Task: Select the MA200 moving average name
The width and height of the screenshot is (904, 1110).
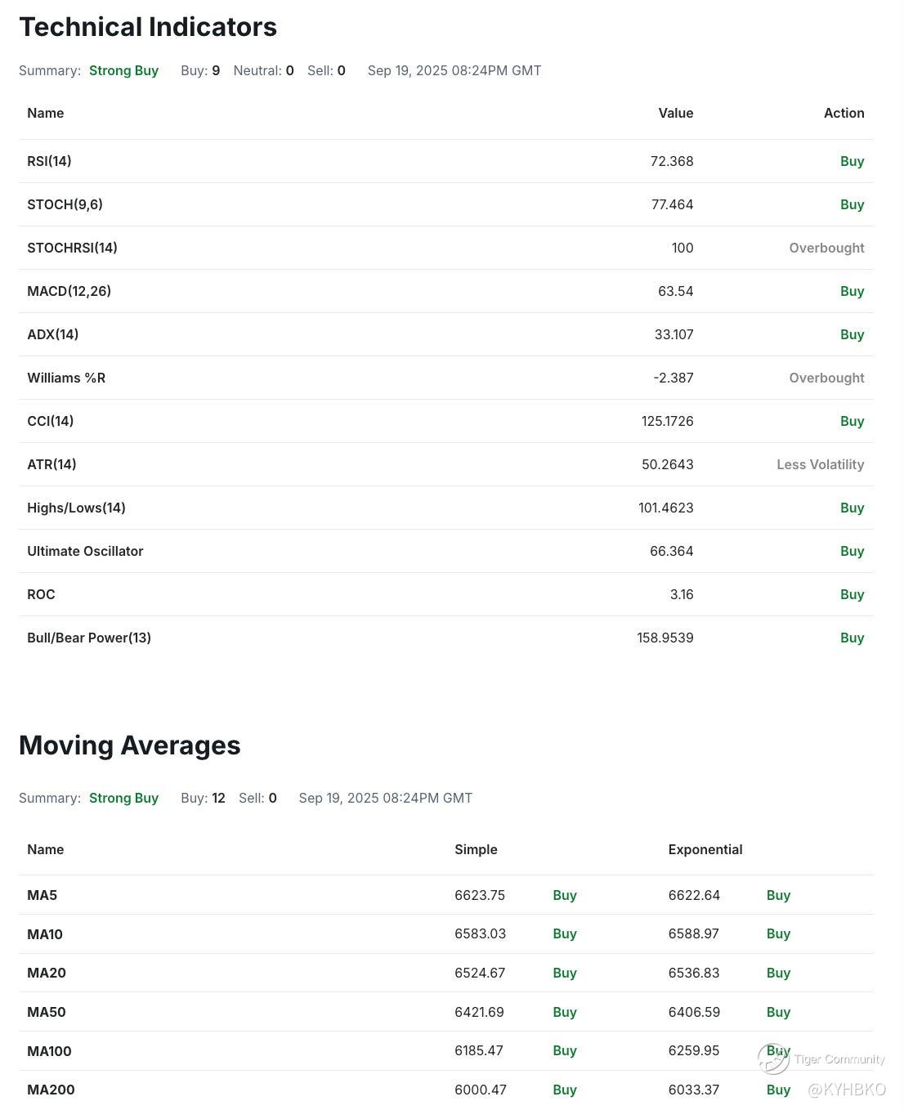Action: 51,1090
